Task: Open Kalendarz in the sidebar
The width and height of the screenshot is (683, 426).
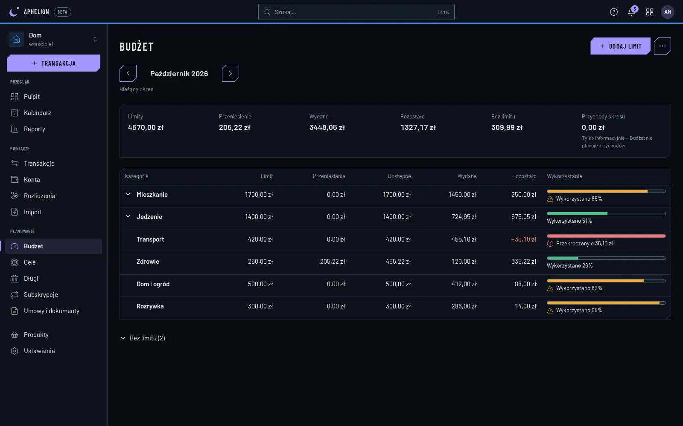Action: pyautogui.click(x=54, y=113)
